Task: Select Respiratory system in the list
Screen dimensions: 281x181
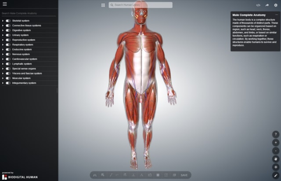Action: tap(22, 44)
